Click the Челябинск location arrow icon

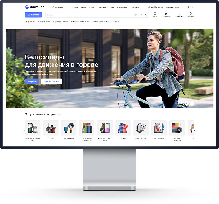53,7
